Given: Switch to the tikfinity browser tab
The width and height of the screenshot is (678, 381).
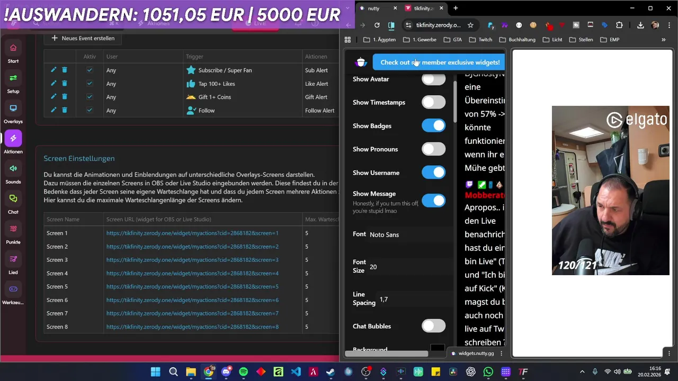Looking at the screenshot, I should point(424,8).
